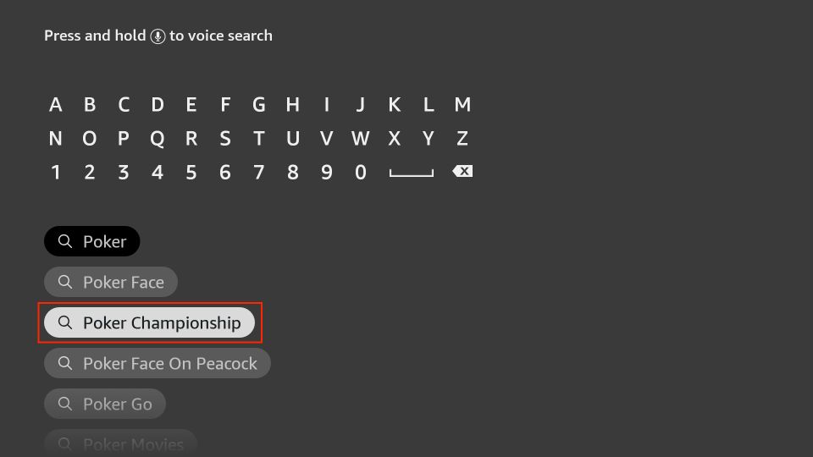Choose the Poker Movies suggestion

tap(120, 443)
